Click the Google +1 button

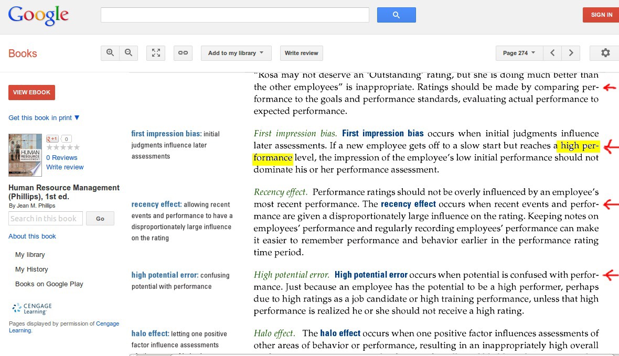click(52, 139)
